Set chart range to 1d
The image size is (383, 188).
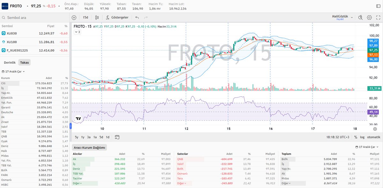108,137
